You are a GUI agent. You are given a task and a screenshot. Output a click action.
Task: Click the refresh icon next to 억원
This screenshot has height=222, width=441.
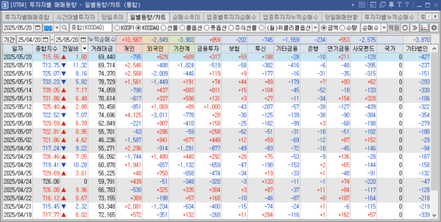(x=404, y=27)
